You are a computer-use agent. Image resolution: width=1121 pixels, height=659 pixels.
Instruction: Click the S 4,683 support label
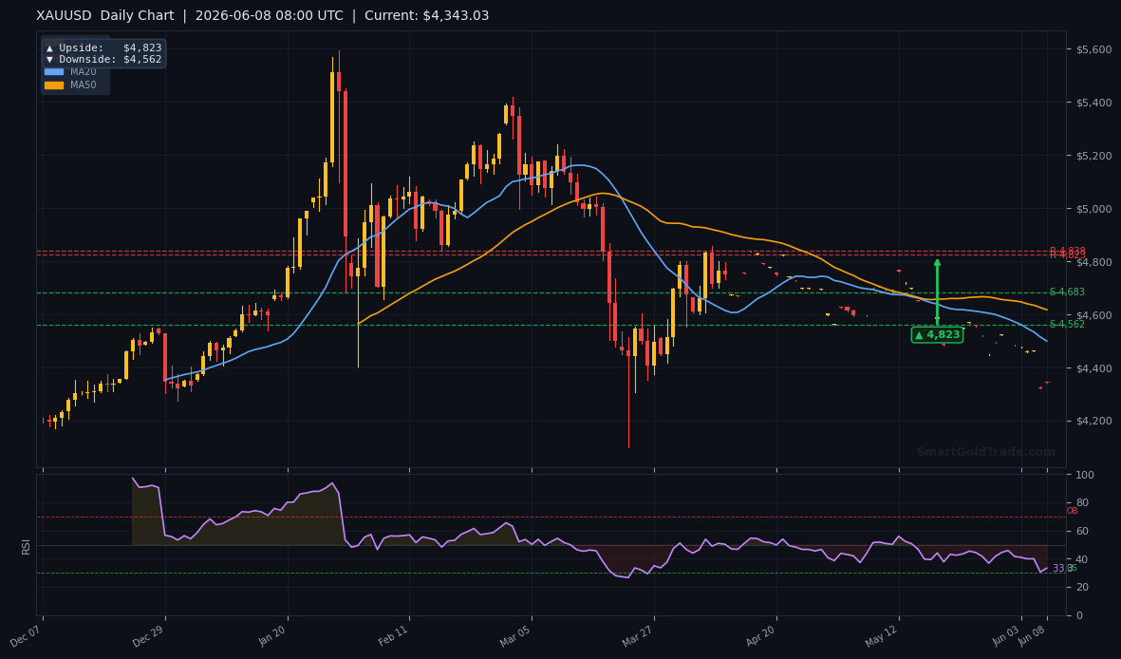pyautogui.click(x=1067, y=292)
